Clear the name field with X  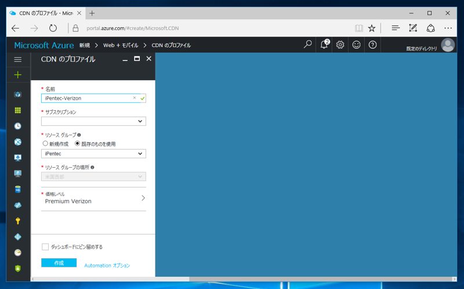[x=135, y=97]
